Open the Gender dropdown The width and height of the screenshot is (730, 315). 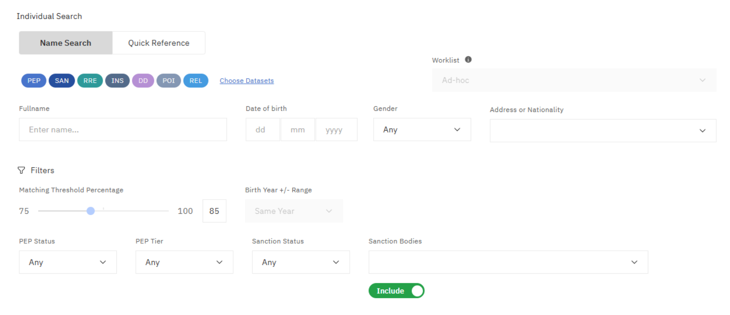(422, 130)
